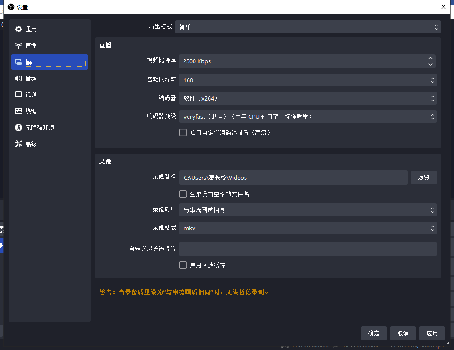The height and width of the screenshot is (350, 454).
Task: Open the output mode (输出模式) dropdown
Action: 308,27
